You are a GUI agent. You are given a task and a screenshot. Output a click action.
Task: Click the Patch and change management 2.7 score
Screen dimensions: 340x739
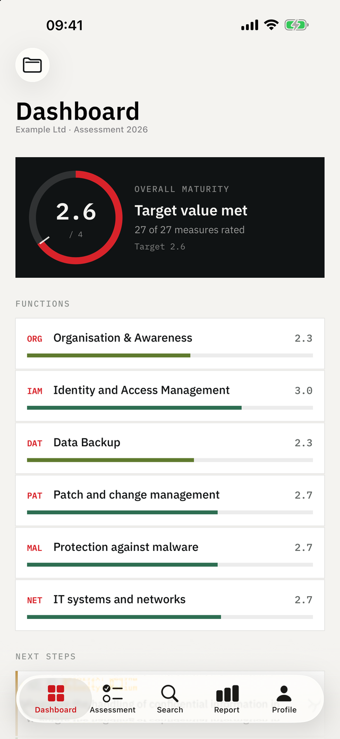(303, 495)
